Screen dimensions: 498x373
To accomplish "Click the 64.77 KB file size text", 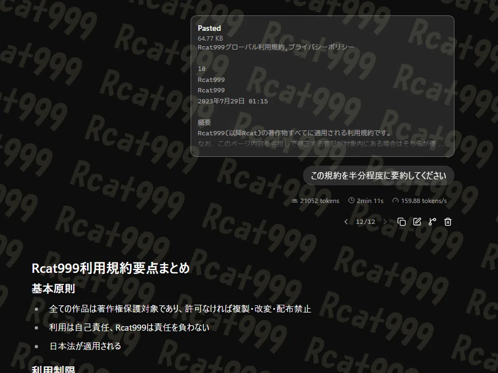I will 210,39.
